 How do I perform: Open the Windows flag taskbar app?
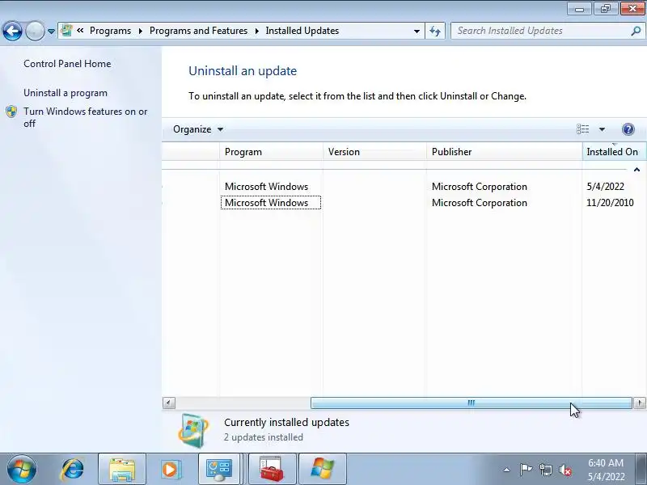click(322, 470)
